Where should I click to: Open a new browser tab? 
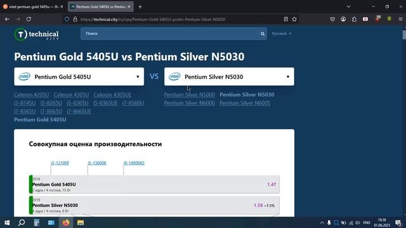140,7
